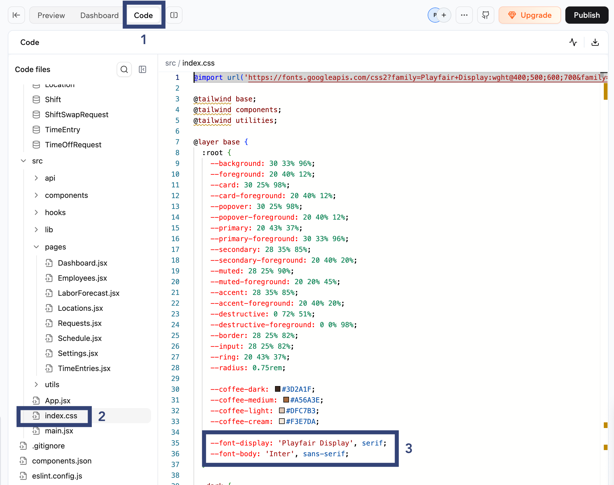Collapse the pages folder
This screenshot has height=485, width=614.
[x=36, y=247]
